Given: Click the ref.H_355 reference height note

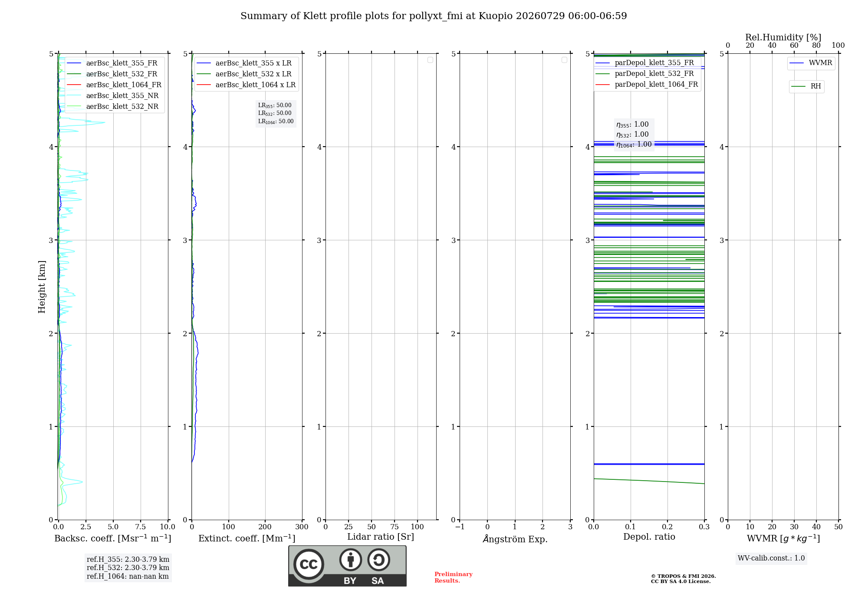Looking at the screenshot, I should (x=128, y=559).
